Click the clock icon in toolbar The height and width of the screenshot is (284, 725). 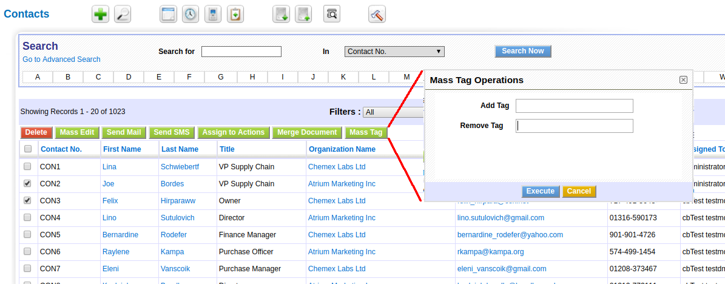point(191,15)
